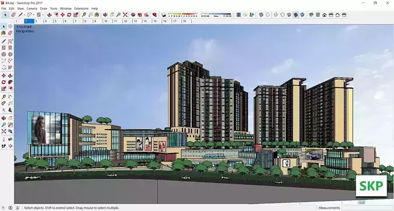Toggle Back Edges style
The width and height of the screenshot is (394, 211).
[268, 15]
